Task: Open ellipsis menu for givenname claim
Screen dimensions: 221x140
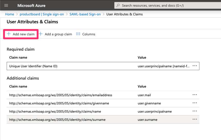Action: pos(195,103)
